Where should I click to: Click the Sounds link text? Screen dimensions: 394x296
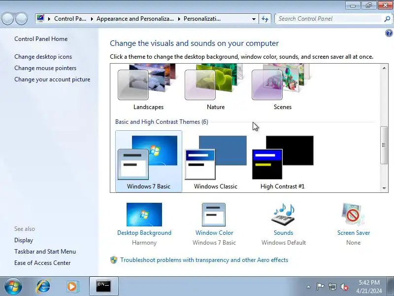284,233
